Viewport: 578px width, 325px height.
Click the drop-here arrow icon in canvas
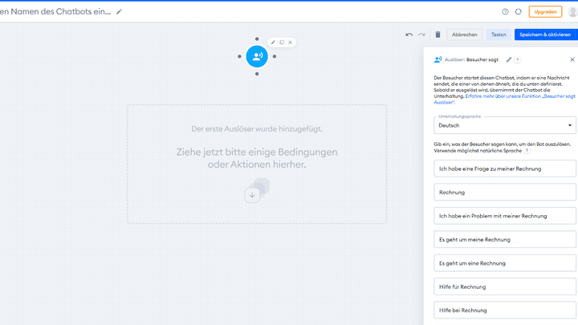tap(252, 195)
